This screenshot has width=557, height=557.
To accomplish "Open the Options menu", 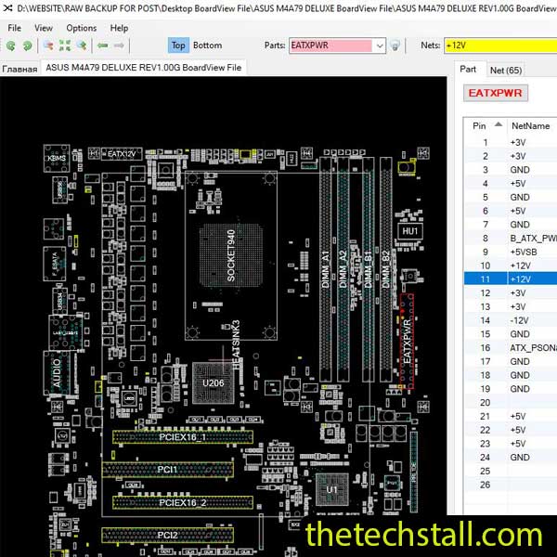I will [82, 28].
